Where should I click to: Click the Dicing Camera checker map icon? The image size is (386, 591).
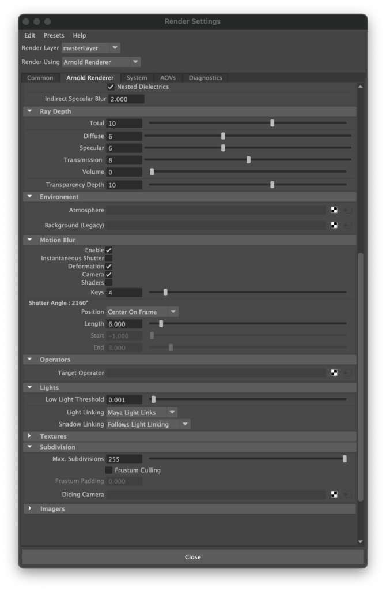click(334, 495)
